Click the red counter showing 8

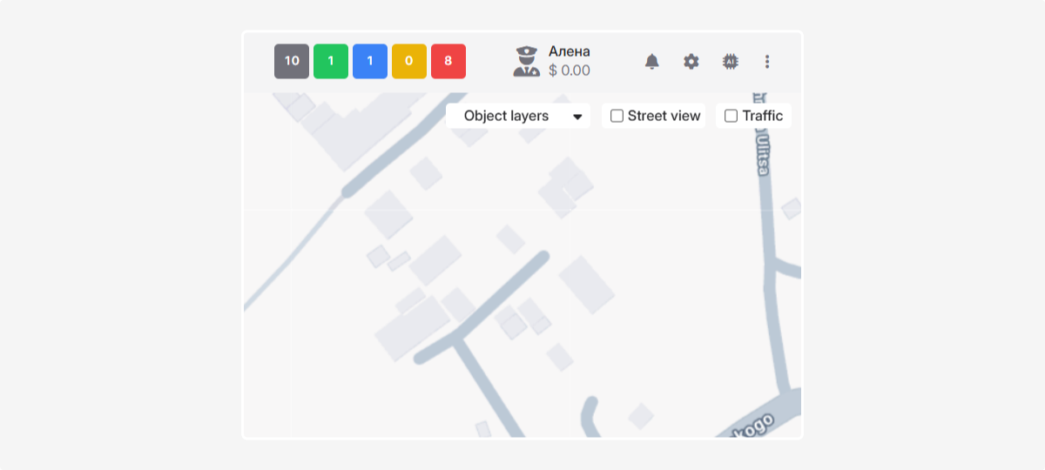point(448,62)
